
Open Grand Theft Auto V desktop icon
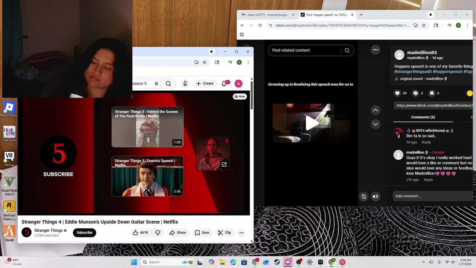[x=9, y=186]
